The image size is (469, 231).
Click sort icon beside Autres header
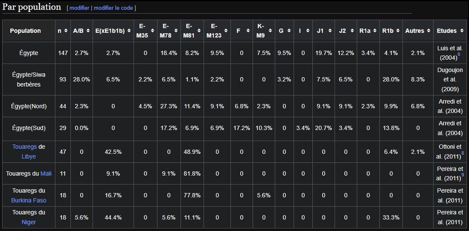coord(428,31)
